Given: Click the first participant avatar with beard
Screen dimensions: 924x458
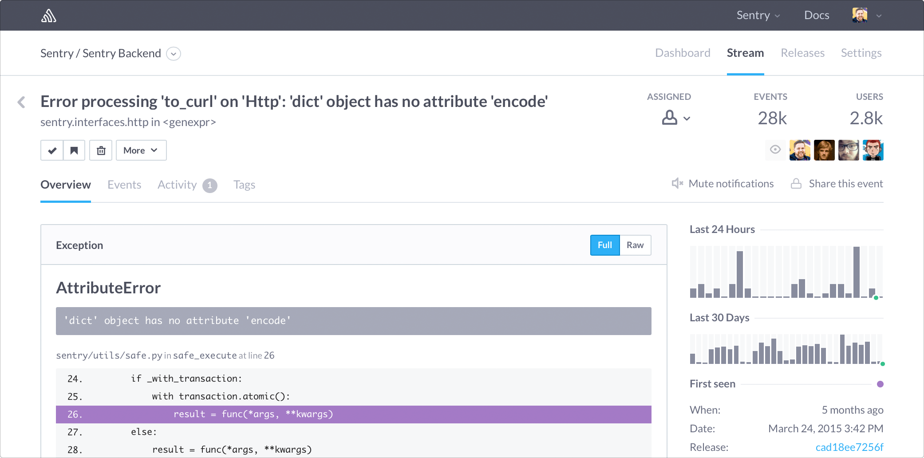Looking at the screenshot, I should pyautogui.click(x=800, y=150).
